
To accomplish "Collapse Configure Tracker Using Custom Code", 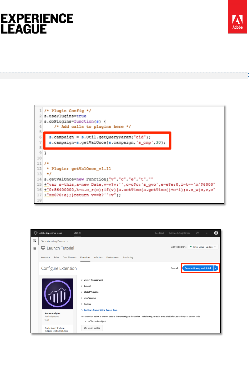I will (x=99, y=310).
